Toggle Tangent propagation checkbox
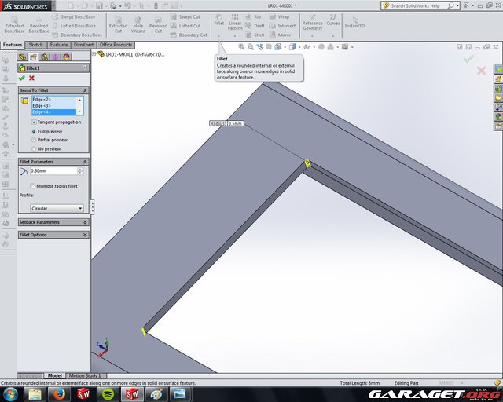 33,122
